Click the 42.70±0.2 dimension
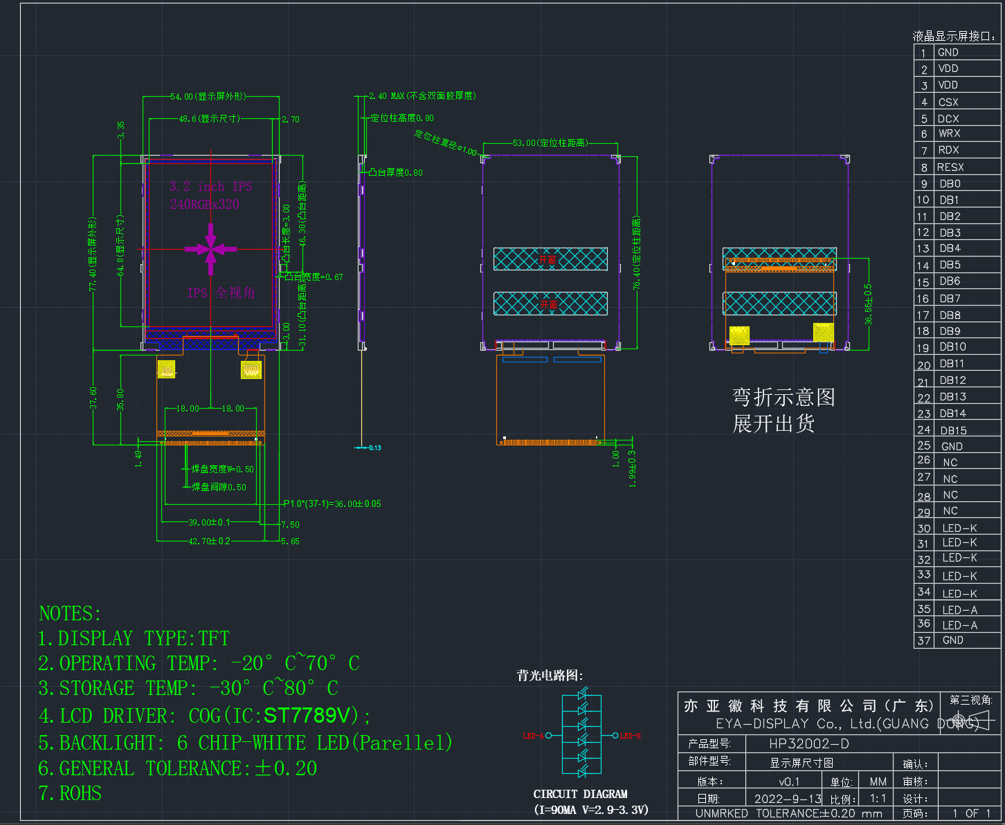 [x=209, y=541]
